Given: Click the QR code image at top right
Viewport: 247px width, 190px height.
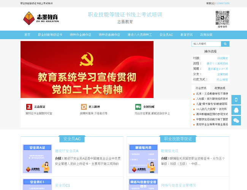Looking at the screenshot, I should 222,18.
